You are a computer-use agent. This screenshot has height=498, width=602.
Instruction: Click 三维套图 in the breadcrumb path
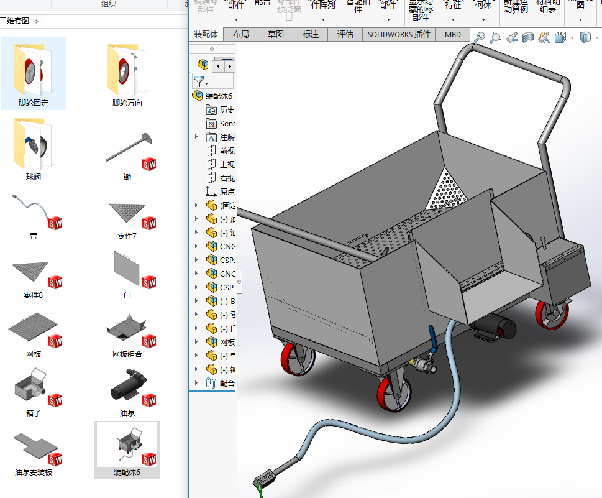[15, 21]
